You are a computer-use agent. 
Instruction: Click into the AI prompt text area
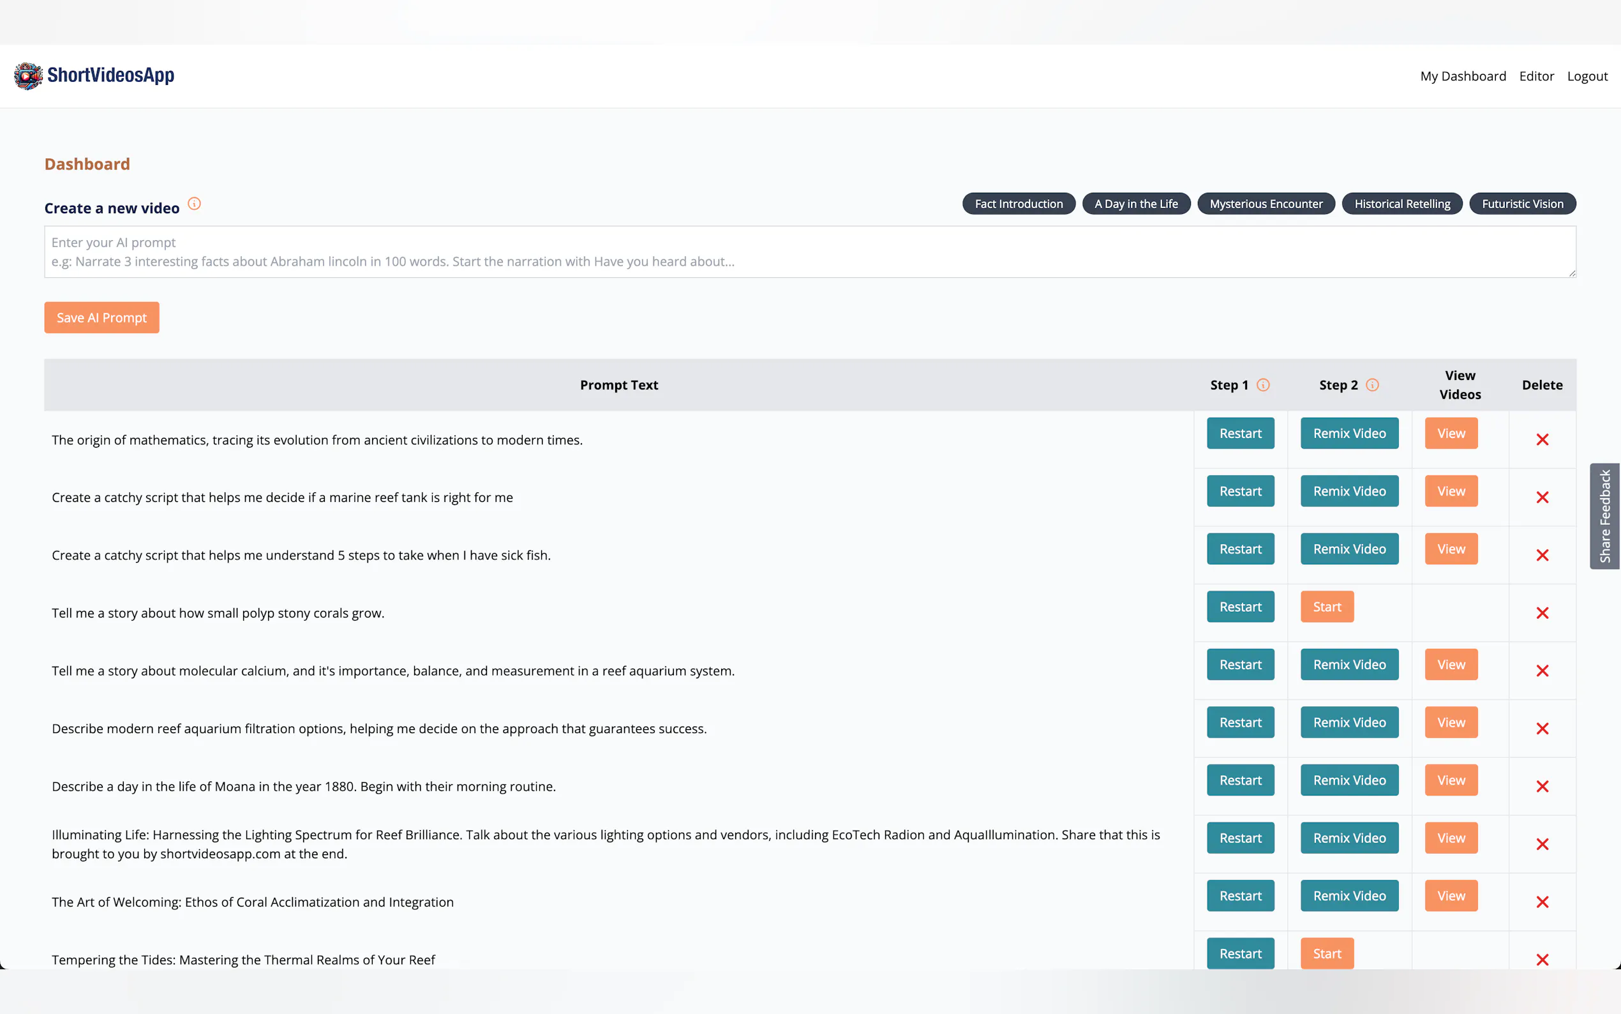pos(809,252)
